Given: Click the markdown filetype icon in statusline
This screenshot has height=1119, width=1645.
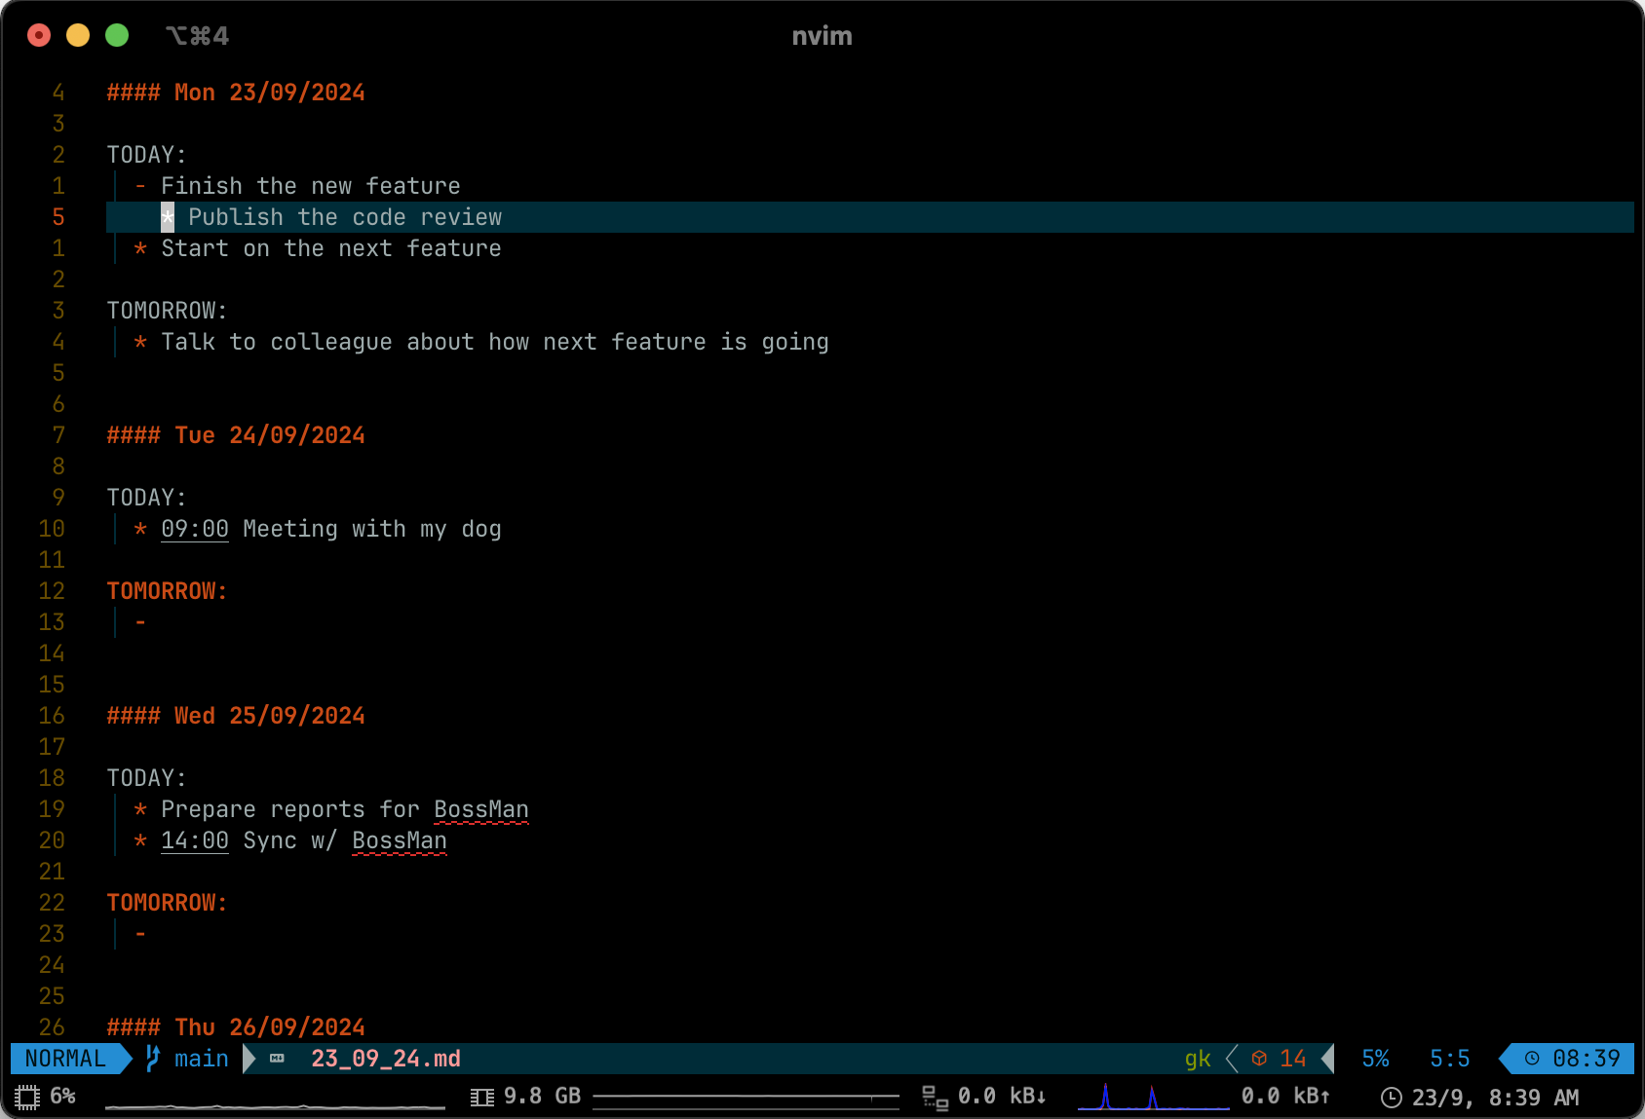Looking at the screenshot, I should click(278, 1059).
